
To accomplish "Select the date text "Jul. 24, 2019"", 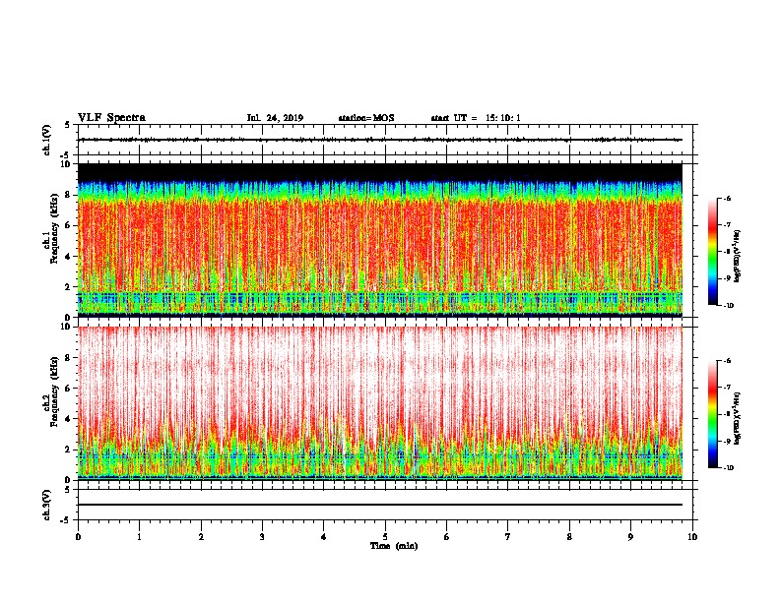I will pyautogui.click(x=275, y=118).
